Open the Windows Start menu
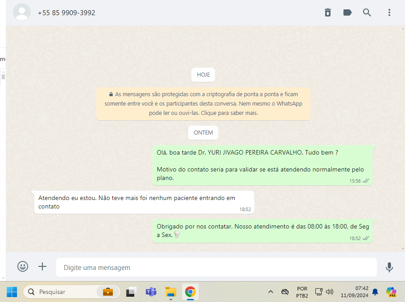405x302 pixels. (12, 292)
